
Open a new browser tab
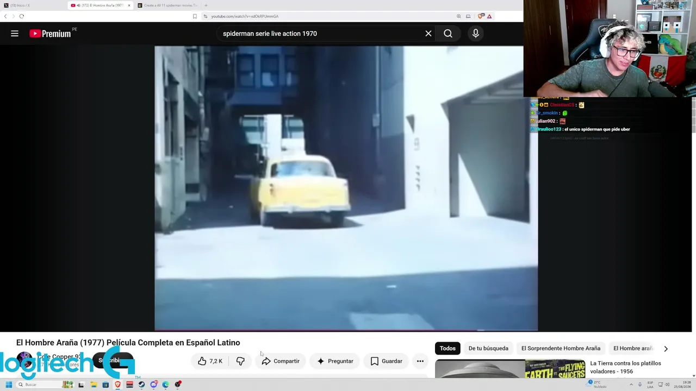pyautogui.click(x=206, y=5)
